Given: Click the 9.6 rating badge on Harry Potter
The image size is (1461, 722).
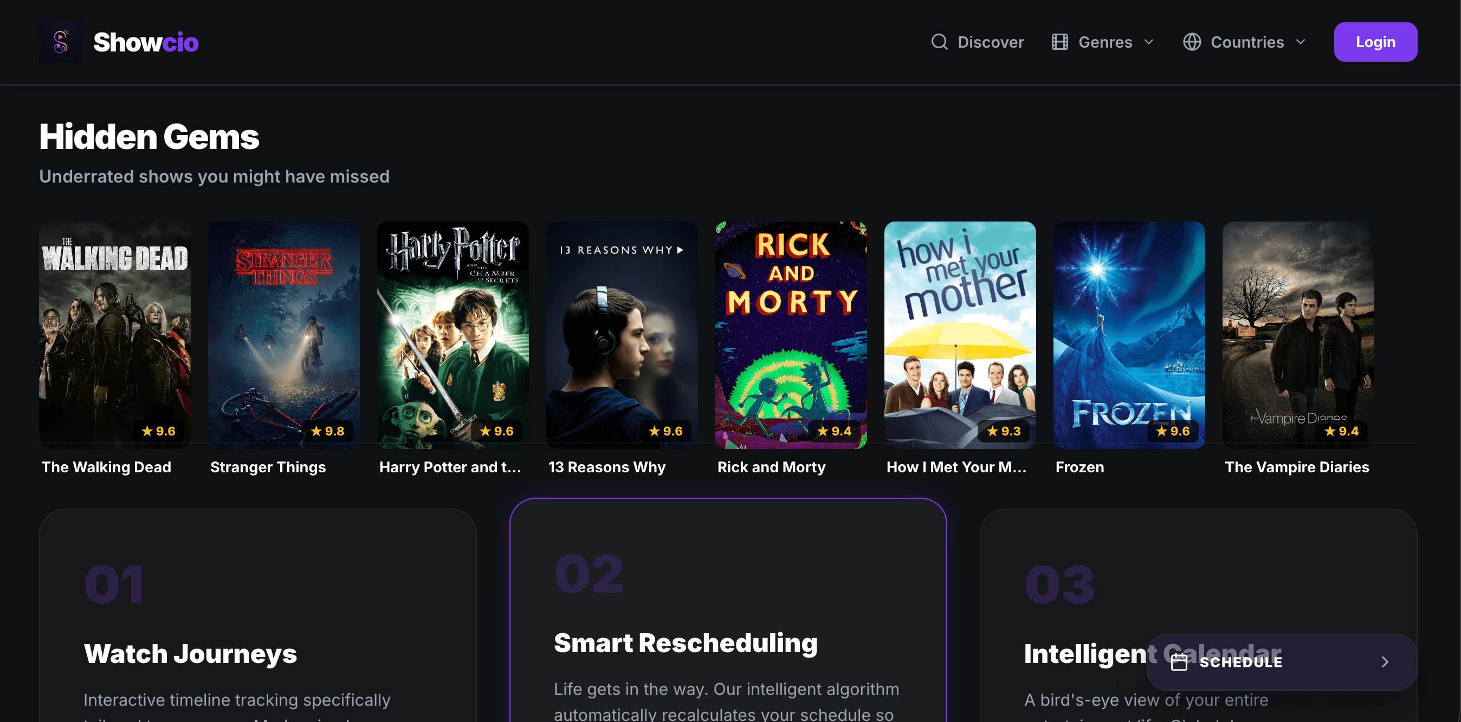Looking at the screenshot, I should coord(496,431).
